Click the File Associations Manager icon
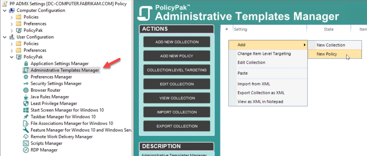 tap(26, 123)
